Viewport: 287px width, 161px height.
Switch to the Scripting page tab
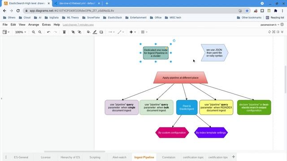pos(95,157)
